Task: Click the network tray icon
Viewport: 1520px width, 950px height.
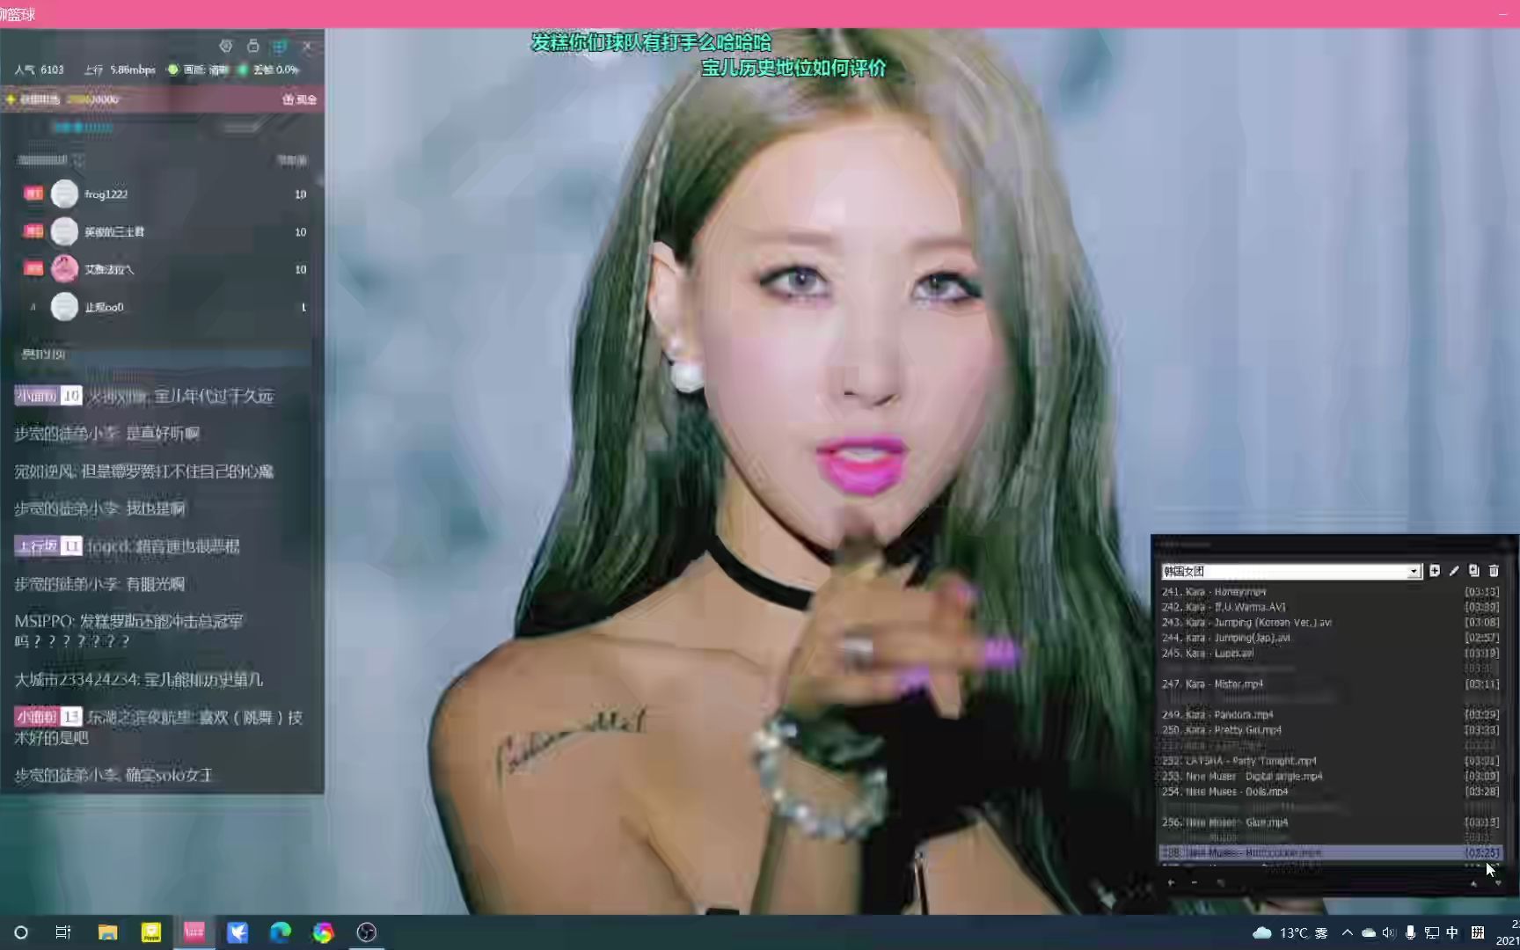Action: tap(1431, 932)
